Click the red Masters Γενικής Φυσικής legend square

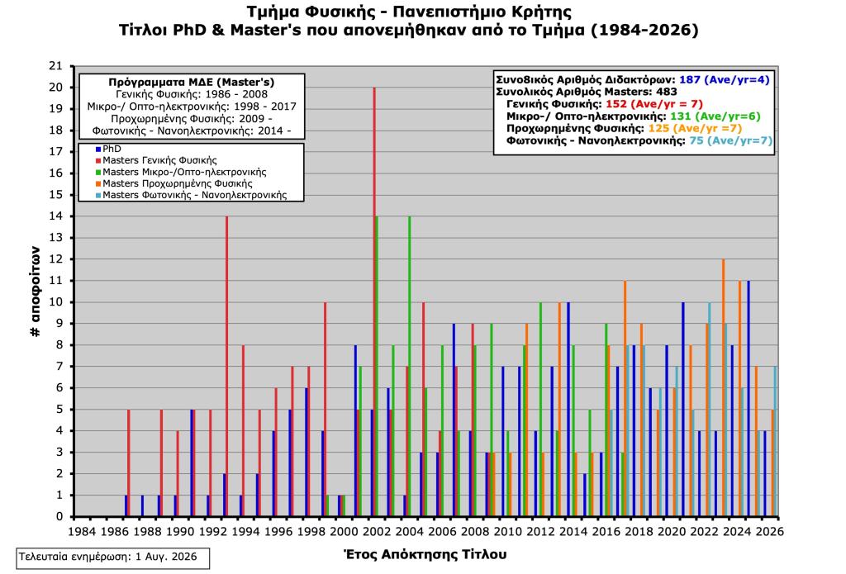coord(98,161)
